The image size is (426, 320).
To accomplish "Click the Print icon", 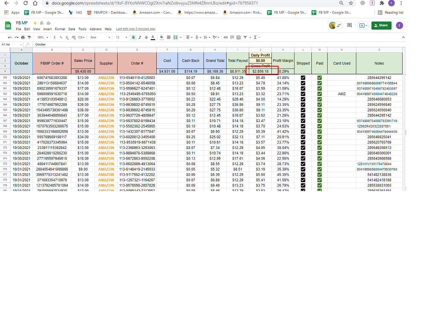I will point(23,37).
